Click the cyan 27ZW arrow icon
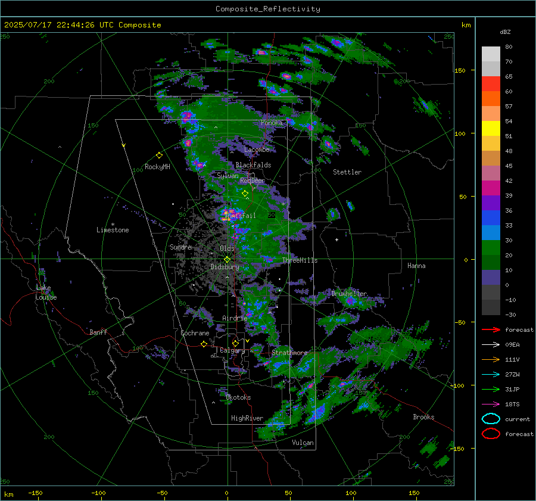 [x=491, y=375]
